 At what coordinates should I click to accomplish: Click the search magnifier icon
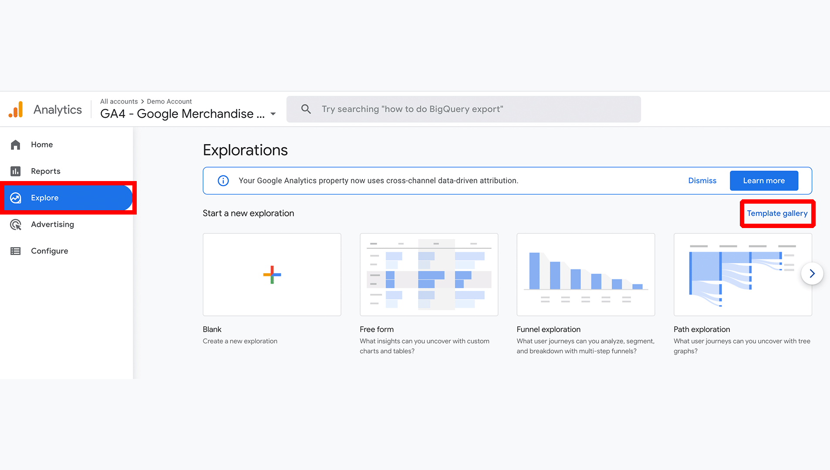(306, 109)
